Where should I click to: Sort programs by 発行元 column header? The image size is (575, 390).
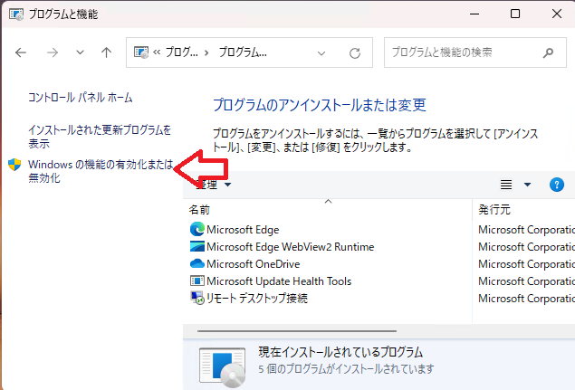point(494,209)
